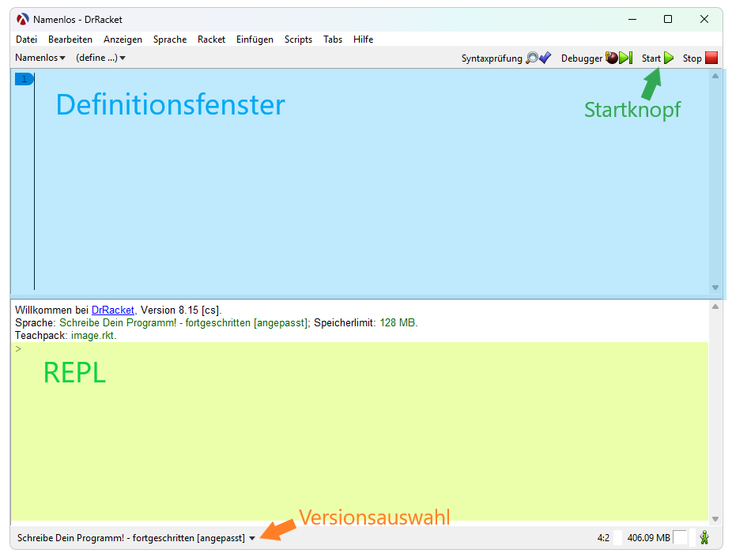Open the Anzeigen menu
The height and width of the screenshot is (557, 732).
click(x=123, y=40)
